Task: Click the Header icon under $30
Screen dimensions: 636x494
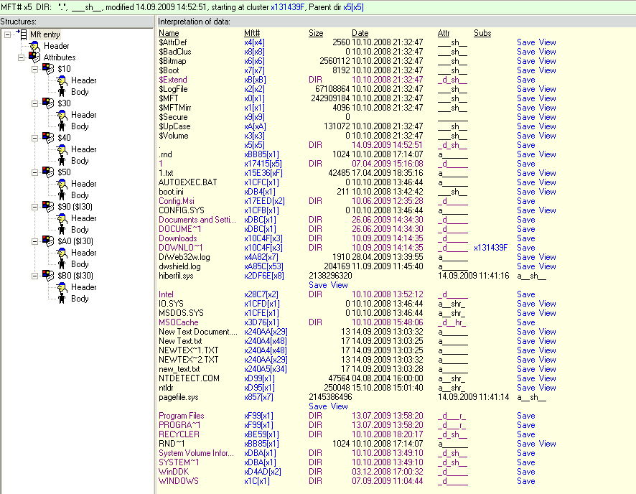Action: click(x=62, y=115)
